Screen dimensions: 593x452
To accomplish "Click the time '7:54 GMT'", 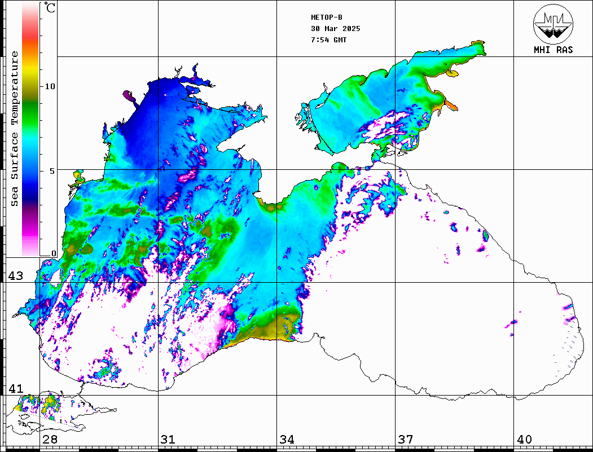I will (328, 40).
